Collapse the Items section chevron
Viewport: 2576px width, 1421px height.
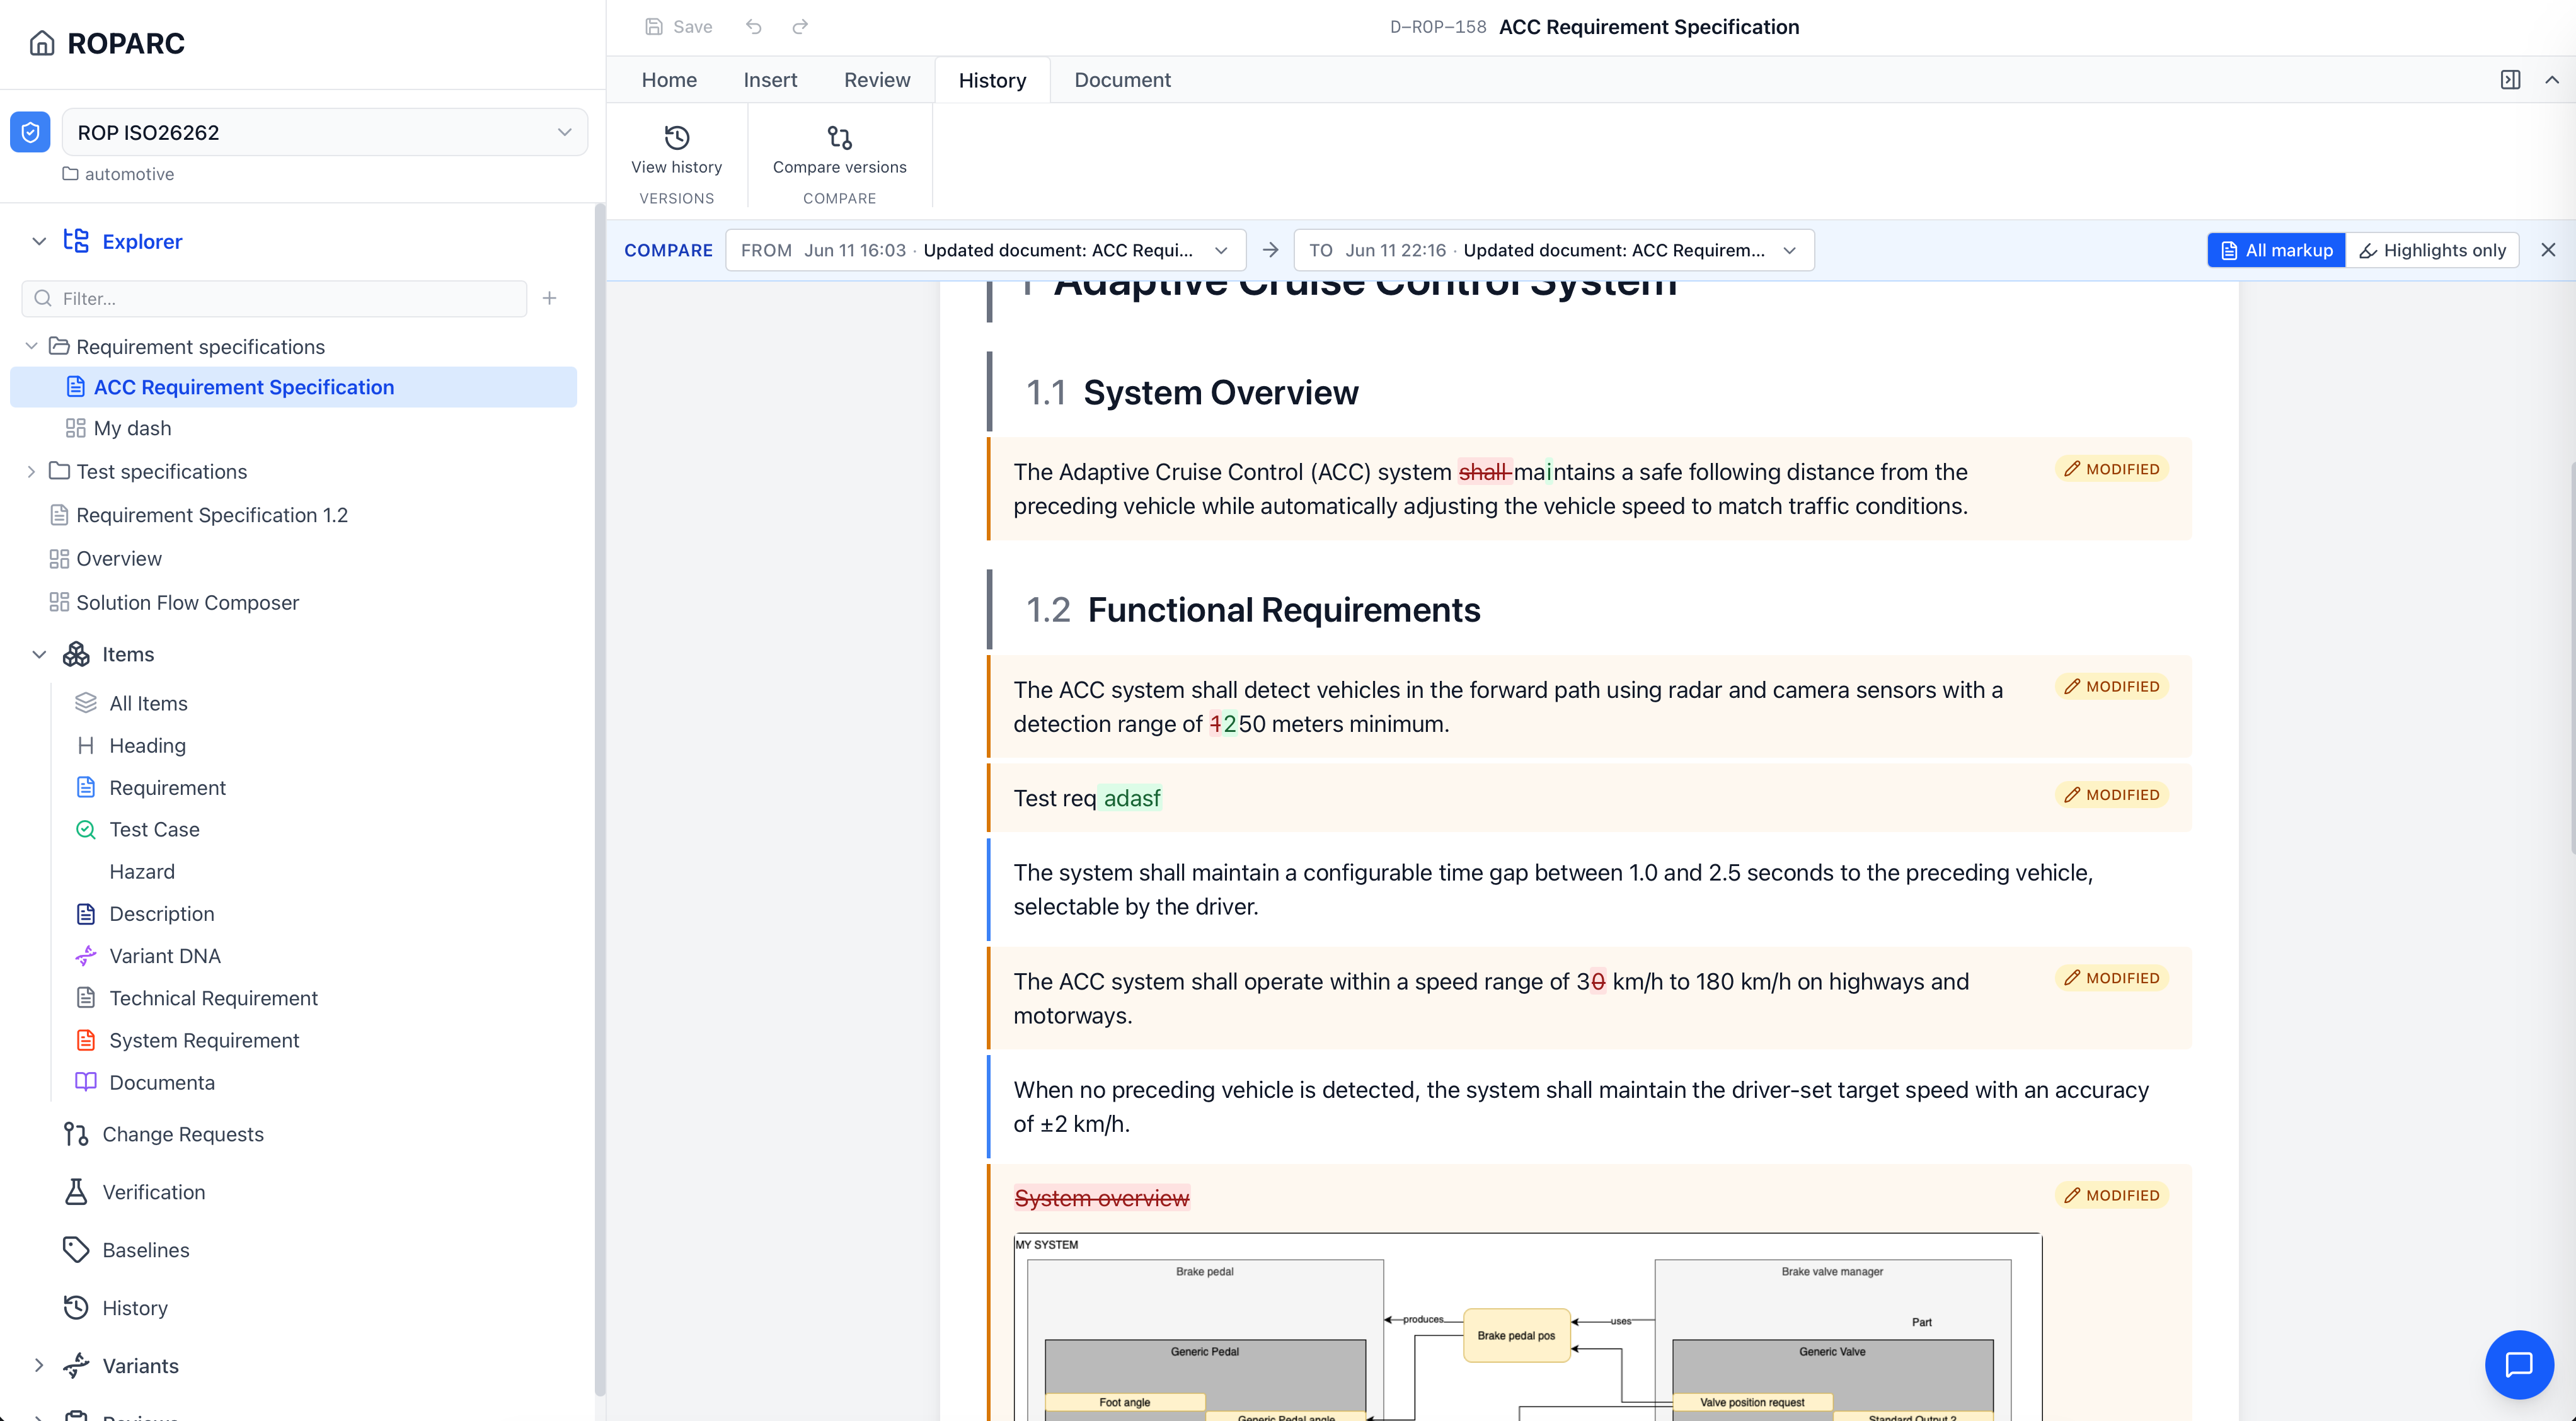(39, 654)
